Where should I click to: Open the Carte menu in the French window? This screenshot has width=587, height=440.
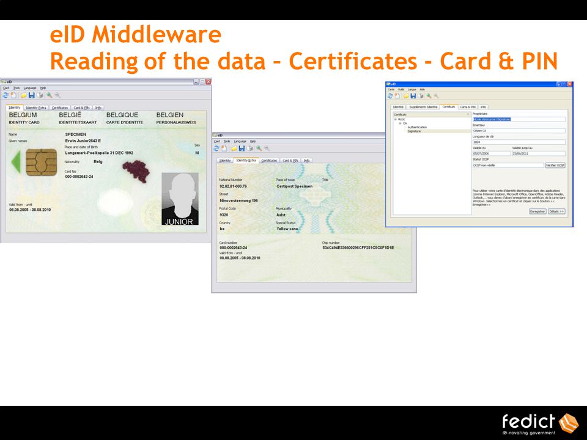[391, 90]
